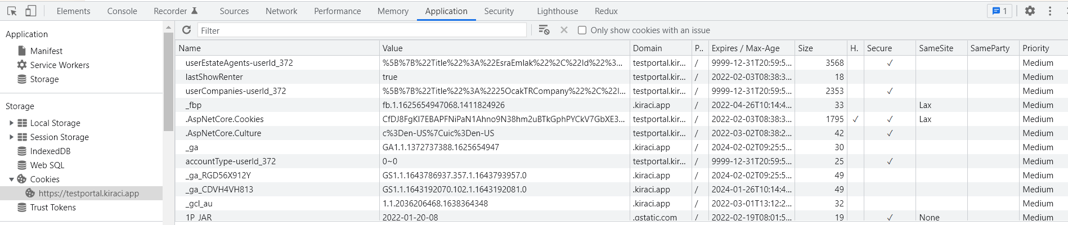Switch to the Network tab
The width and height of the screenshot is (1068, 225).
point(281,11)
